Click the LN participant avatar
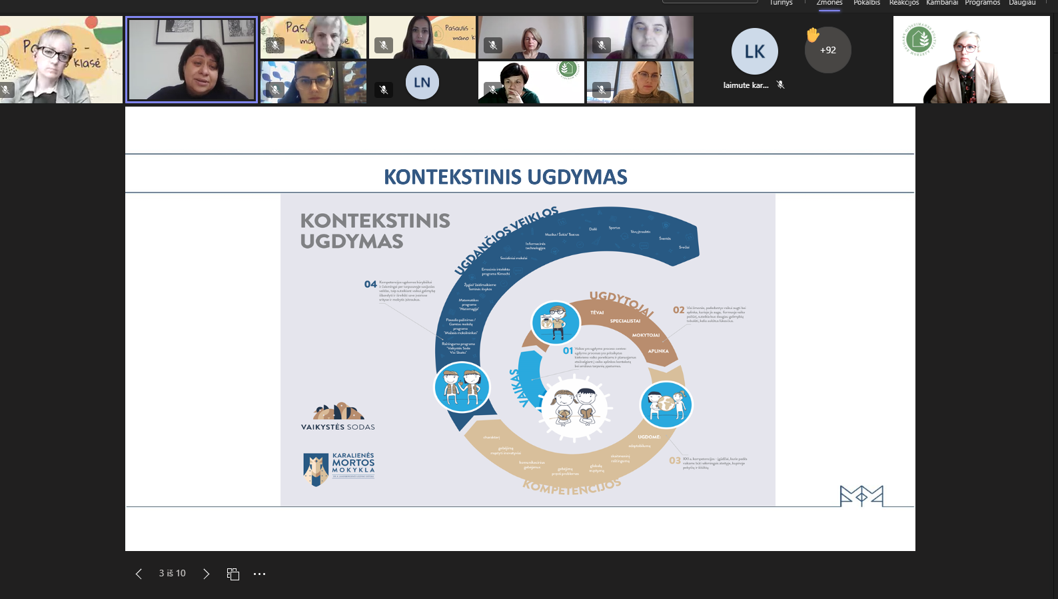 tap(422, 83)
